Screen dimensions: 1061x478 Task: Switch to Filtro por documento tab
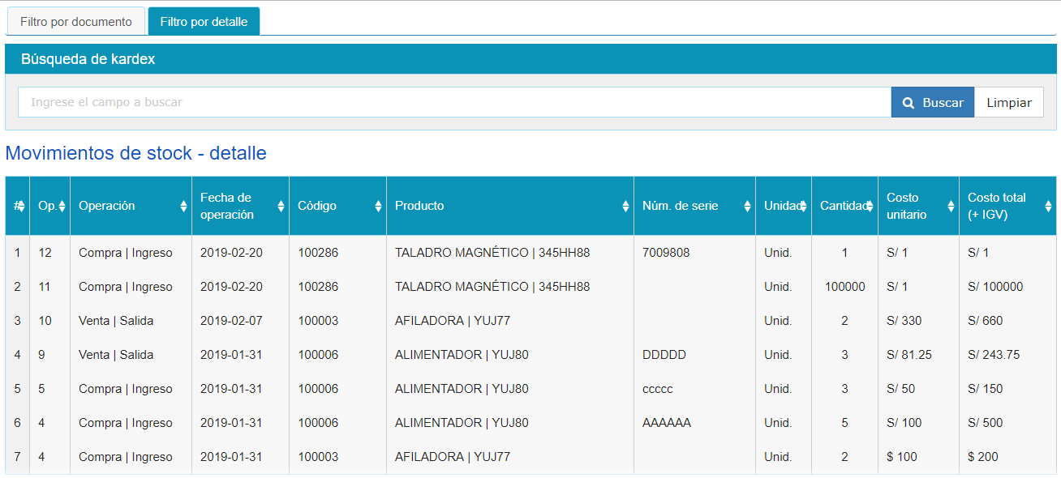tap(75, 22)
